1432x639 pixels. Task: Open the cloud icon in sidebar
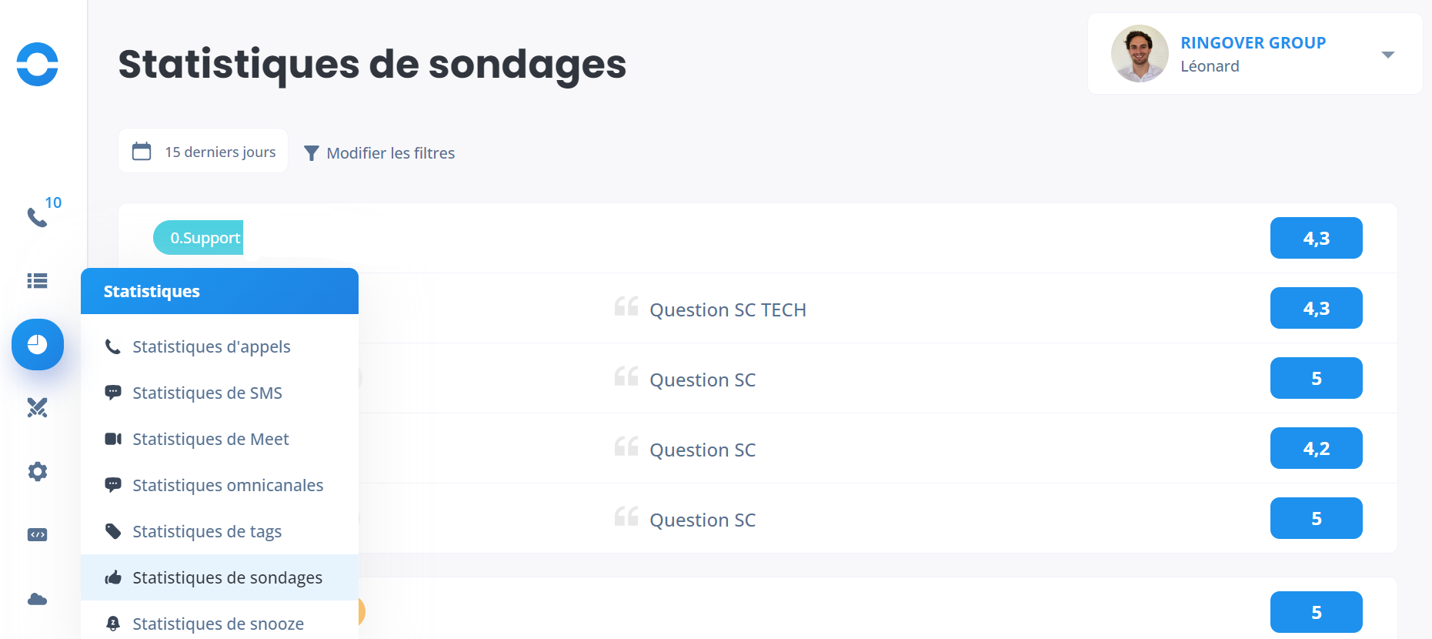(37, 599)
